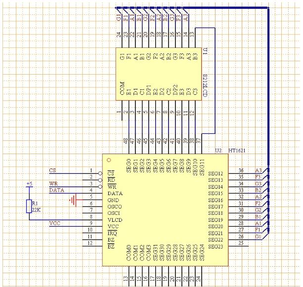Image resolution: width=303 pixels, height=287 pixels.
Task: Select the HT1621 part name text
Action: click(x=237, y=150)
